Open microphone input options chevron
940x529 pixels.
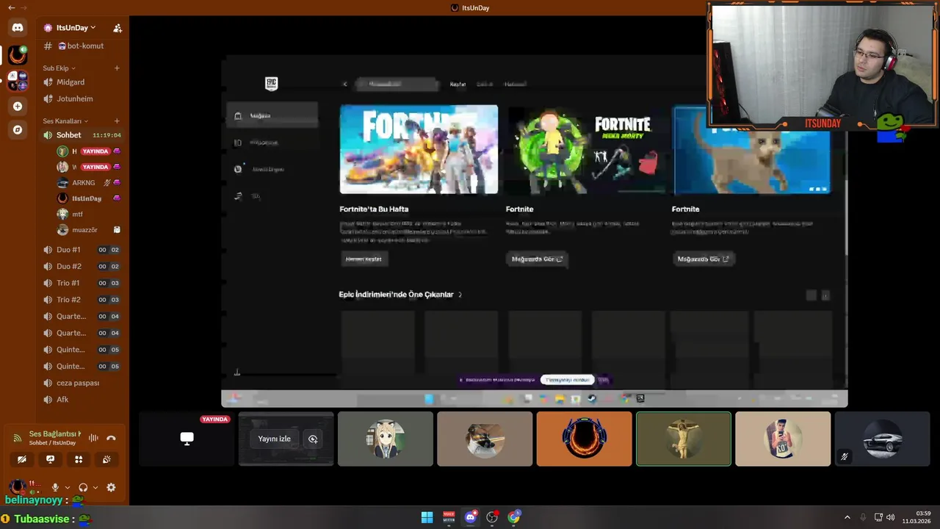(68, 487)
